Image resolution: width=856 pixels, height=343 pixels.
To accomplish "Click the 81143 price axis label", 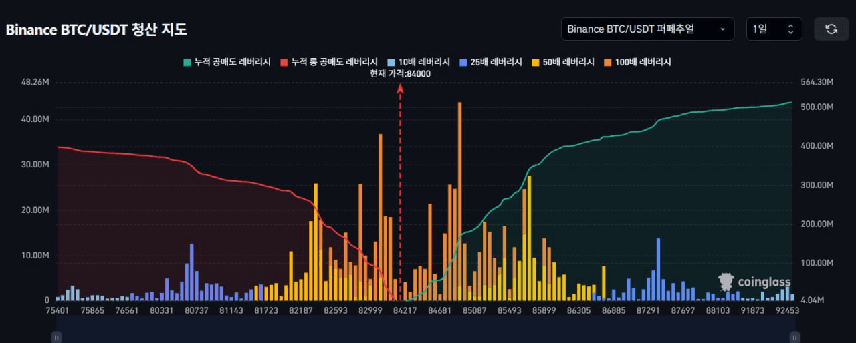I will coord(231,310).
